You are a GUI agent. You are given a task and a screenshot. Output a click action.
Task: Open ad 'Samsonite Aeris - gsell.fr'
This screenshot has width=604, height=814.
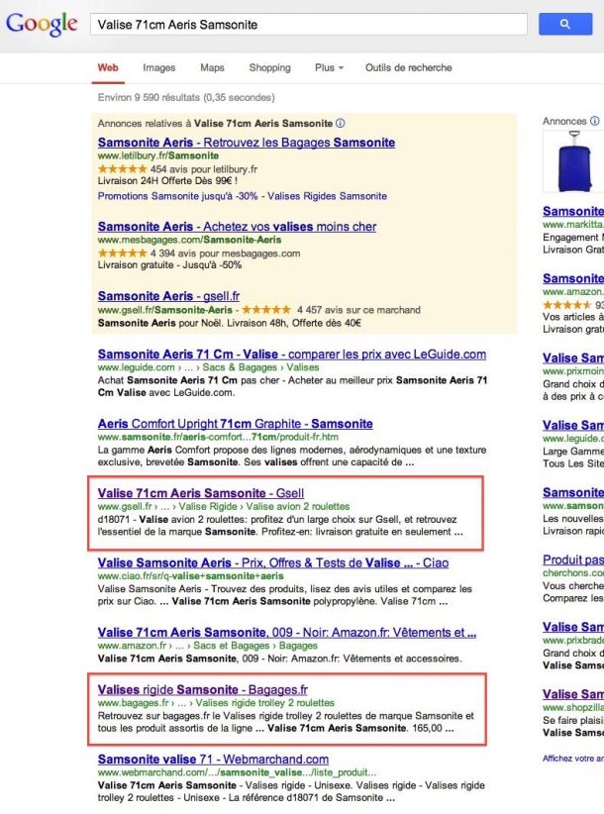[168, 296]
